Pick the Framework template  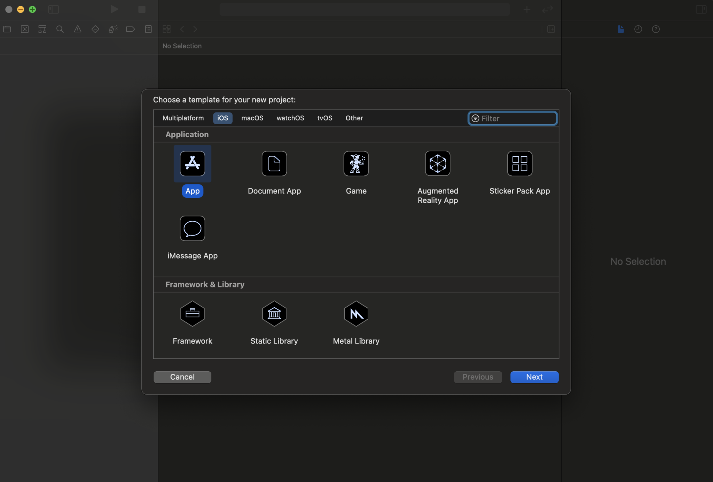point(193,314)
